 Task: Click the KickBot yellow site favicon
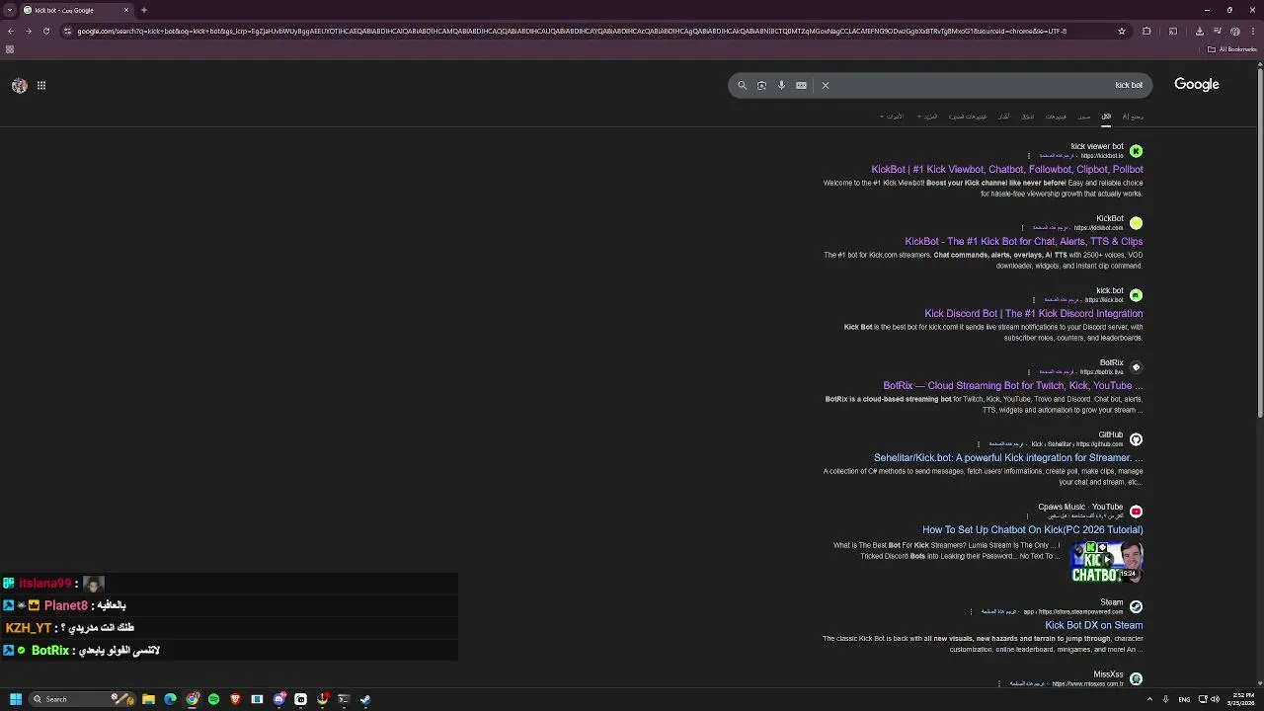(x=1136, y=223)
